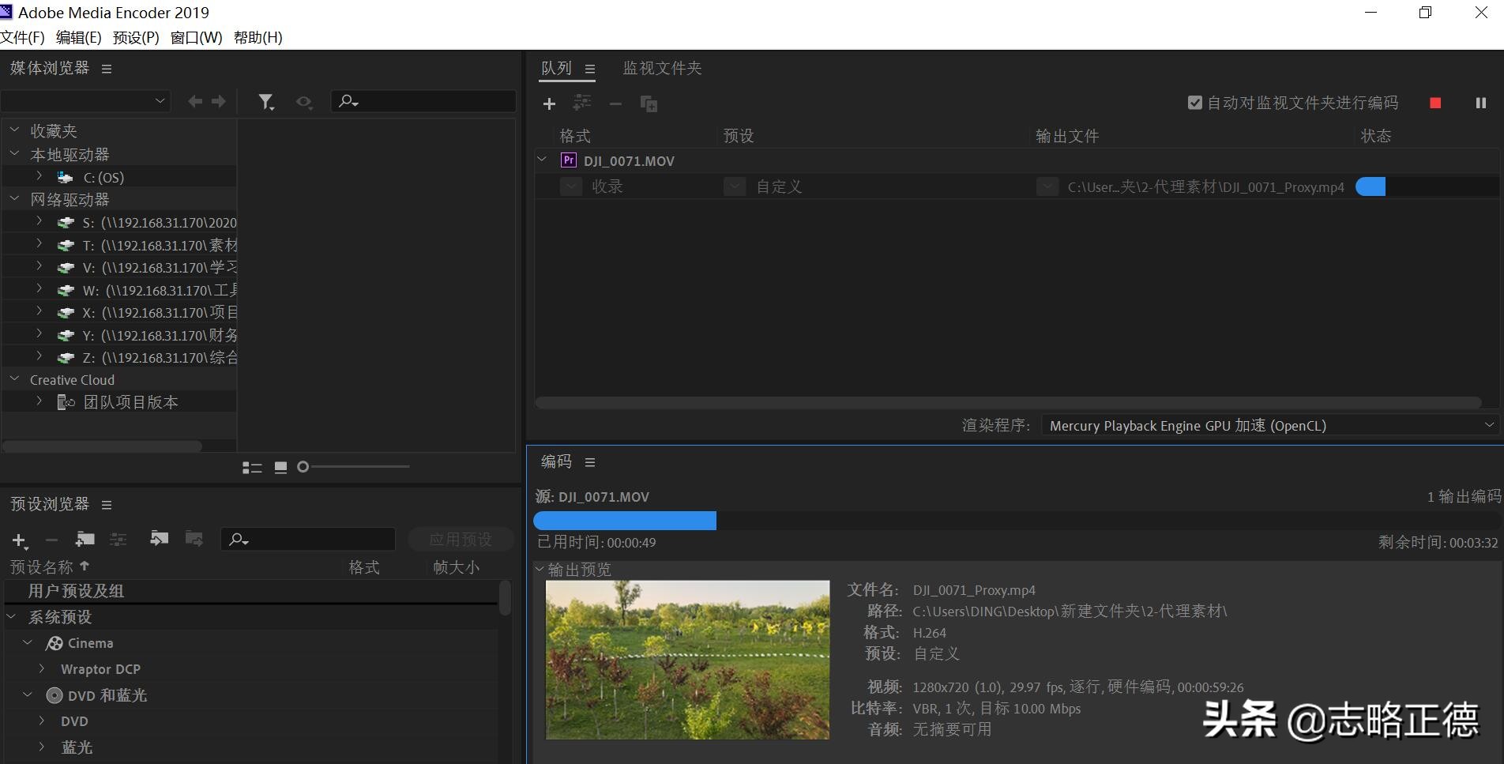
Task: Open the DJI_0071_Proxy.mp4 output file link
Action: click(x=1205, y=187)
